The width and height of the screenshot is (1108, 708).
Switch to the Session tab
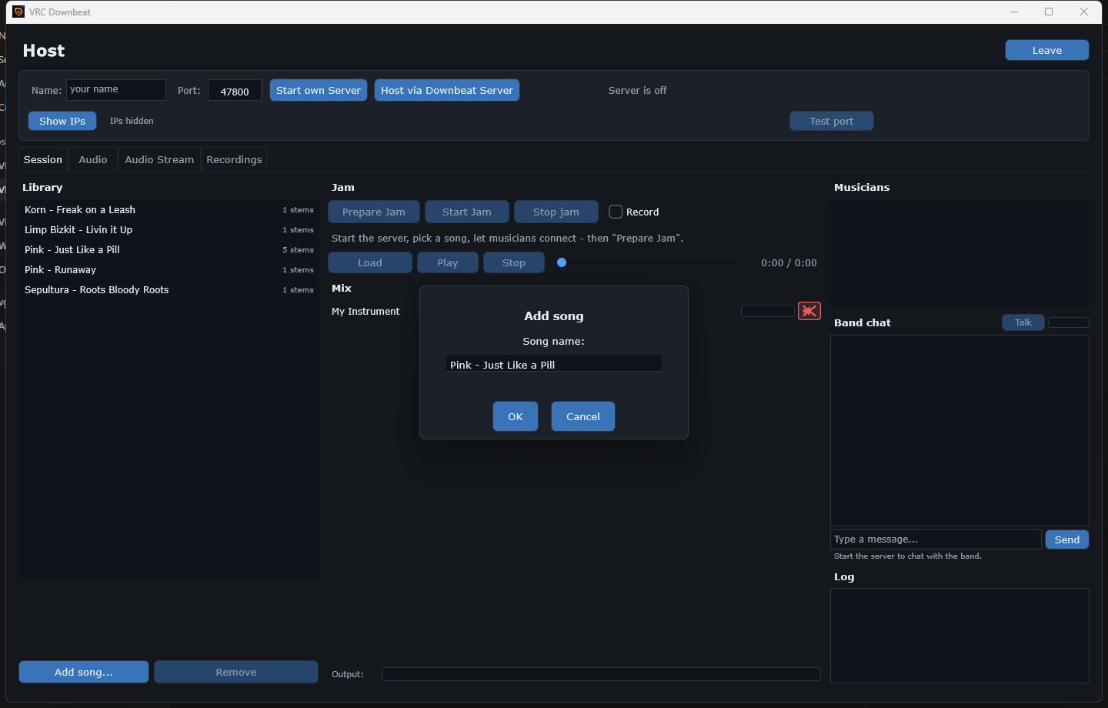(x=43, y=159)
